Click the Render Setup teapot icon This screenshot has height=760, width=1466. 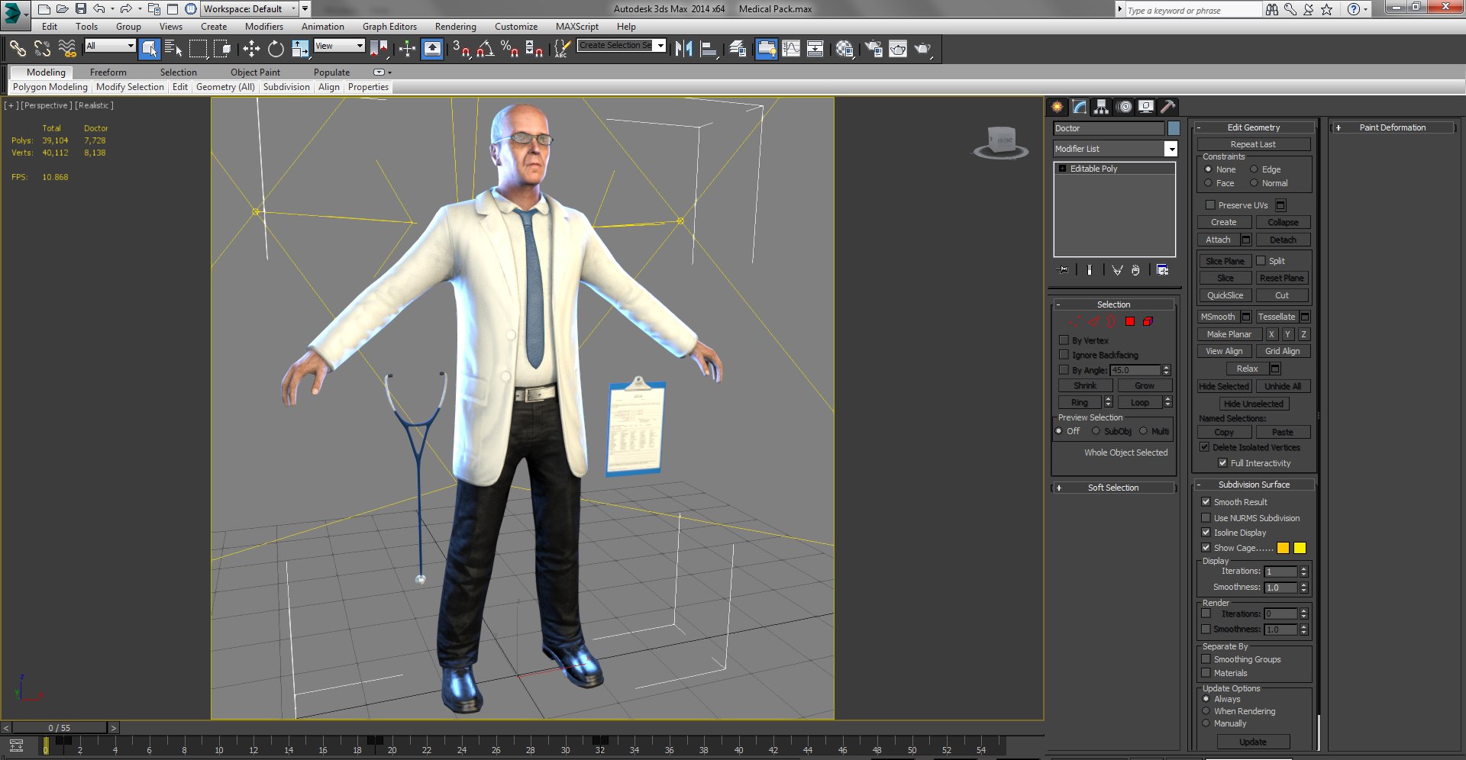873,49
